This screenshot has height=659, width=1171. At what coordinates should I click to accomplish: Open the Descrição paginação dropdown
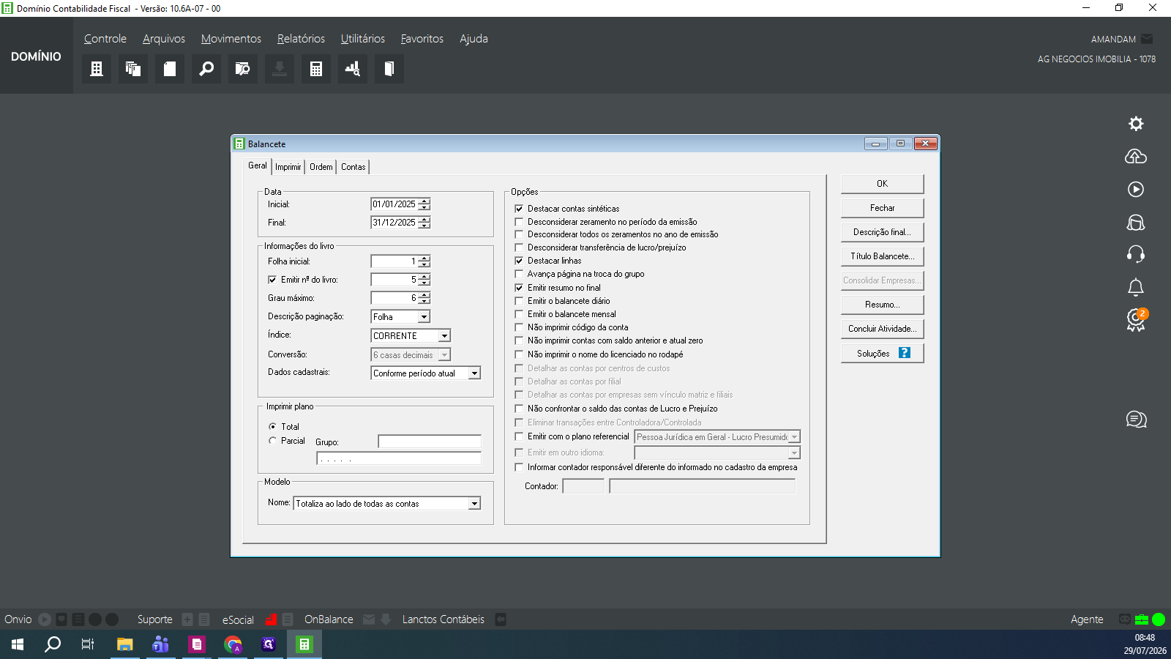point(424,317)
